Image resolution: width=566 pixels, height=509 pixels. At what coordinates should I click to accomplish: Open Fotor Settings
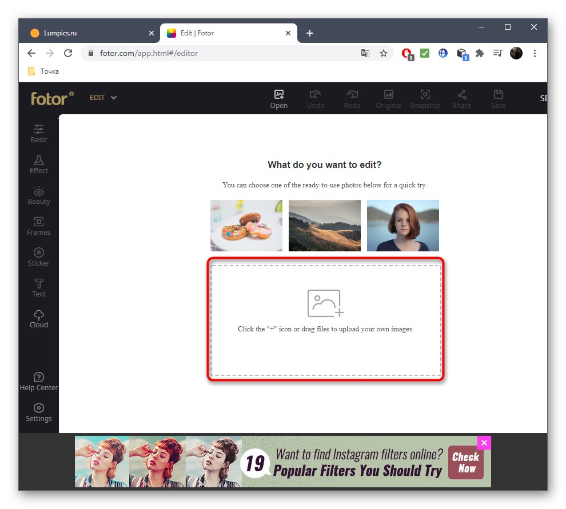(x=38, y=412)
